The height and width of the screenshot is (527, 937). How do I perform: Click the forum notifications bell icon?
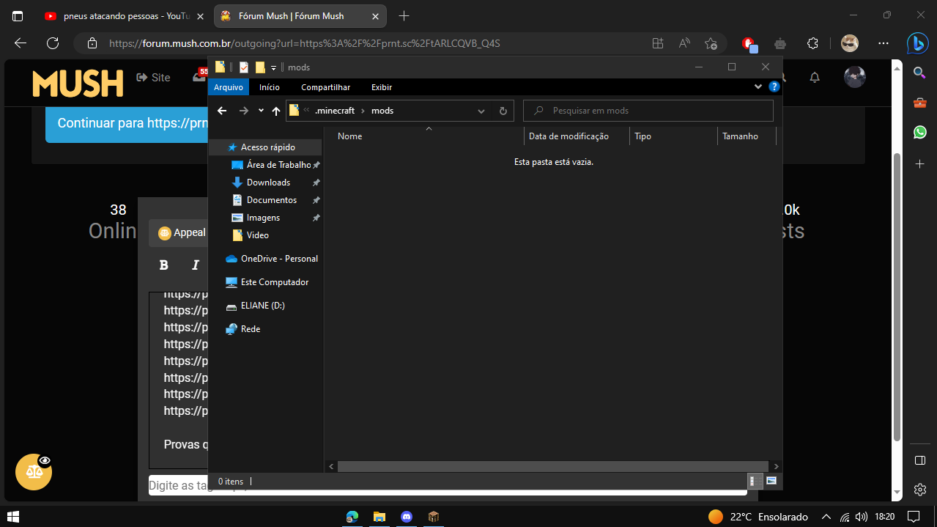815,78
